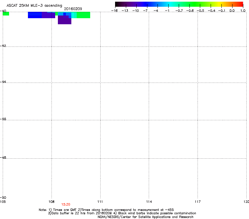Click the latitude label -44
The image size is (249, 219).
pos(3,82)
